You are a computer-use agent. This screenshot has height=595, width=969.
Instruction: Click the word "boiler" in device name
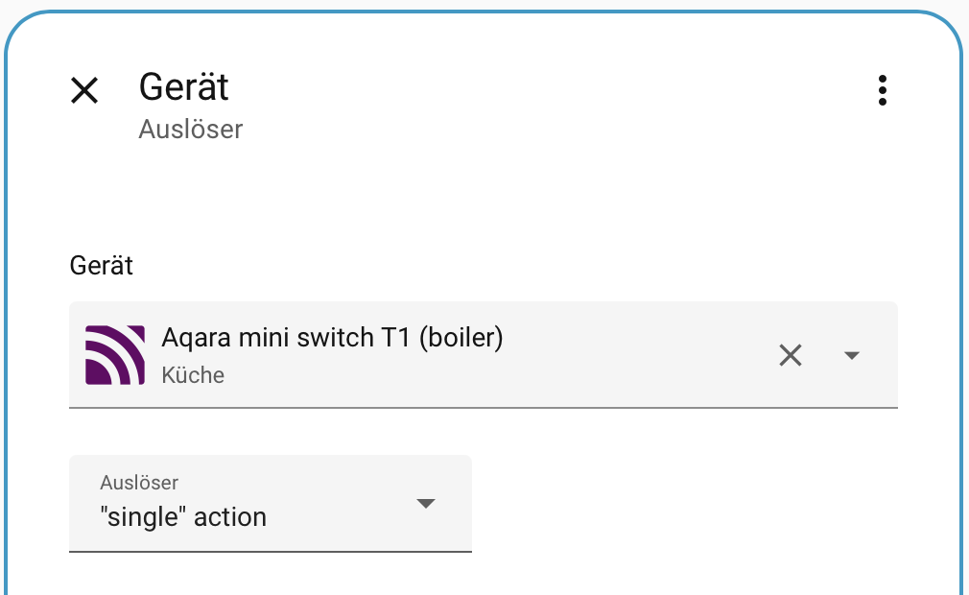click(461, 338)
